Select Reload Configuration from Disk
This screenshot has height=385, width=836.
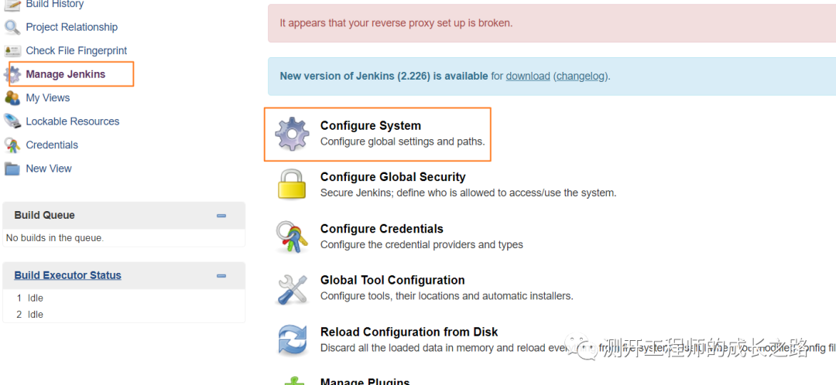[409, 332]
